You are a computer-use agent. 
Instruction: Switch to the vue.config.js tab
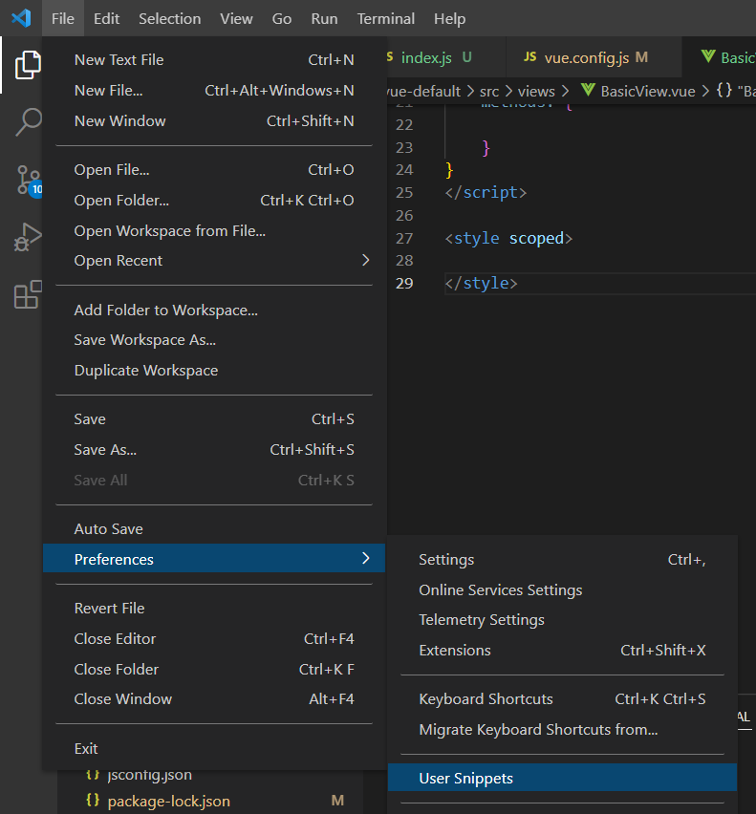[594, 57]
